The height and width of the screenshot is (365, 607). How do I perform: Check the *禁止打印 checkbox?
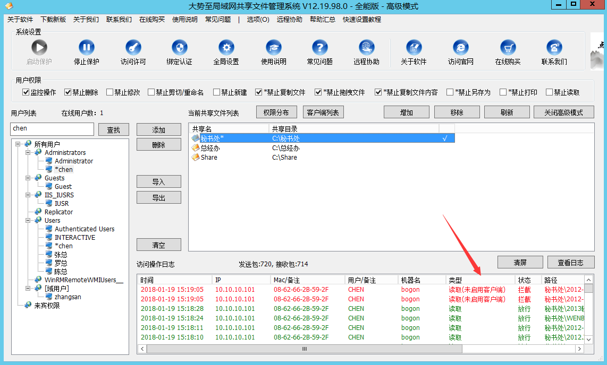503,92
